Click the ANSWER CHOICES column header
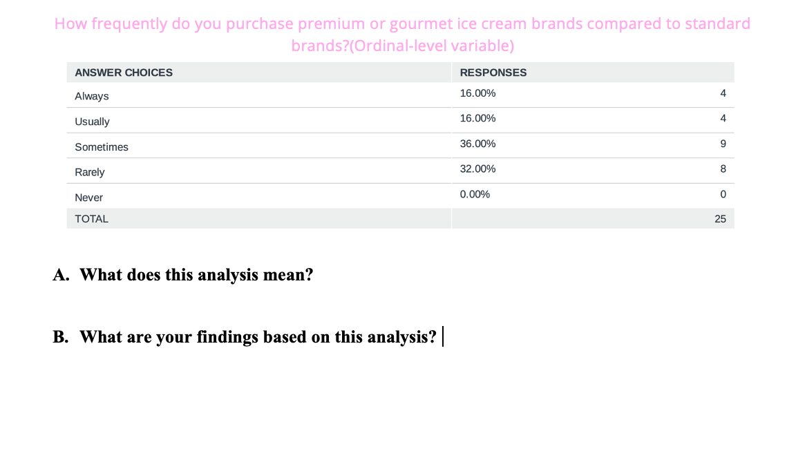 click(x=124, y=73)
